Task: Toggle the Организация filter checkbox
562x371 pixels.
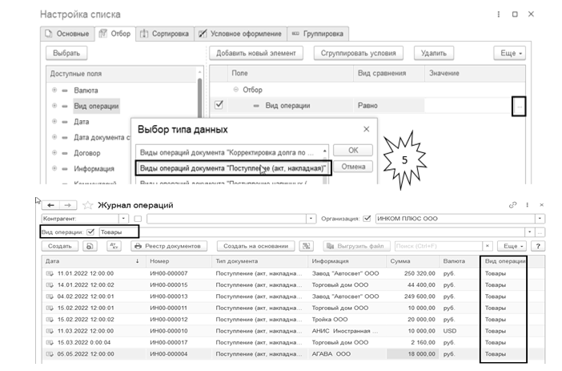Action: point(367,219)
